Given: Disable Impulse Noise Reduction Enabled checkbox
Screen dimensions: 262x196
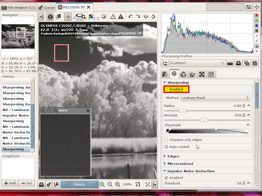Looking at the screenshot, I should click(166, 178).
